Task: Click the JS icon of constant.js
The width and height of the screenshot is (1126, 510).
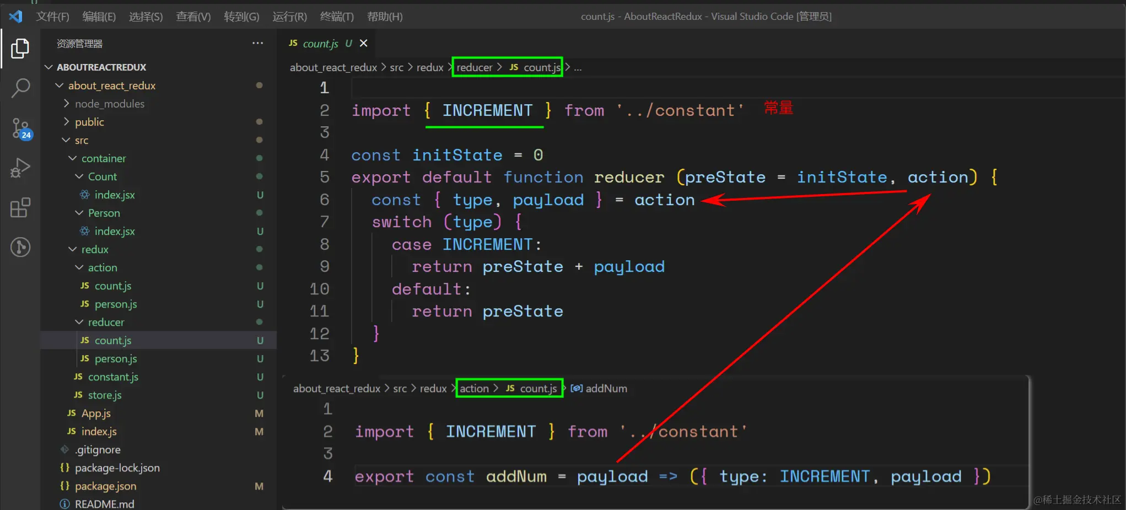Action: tap(78, 377)
